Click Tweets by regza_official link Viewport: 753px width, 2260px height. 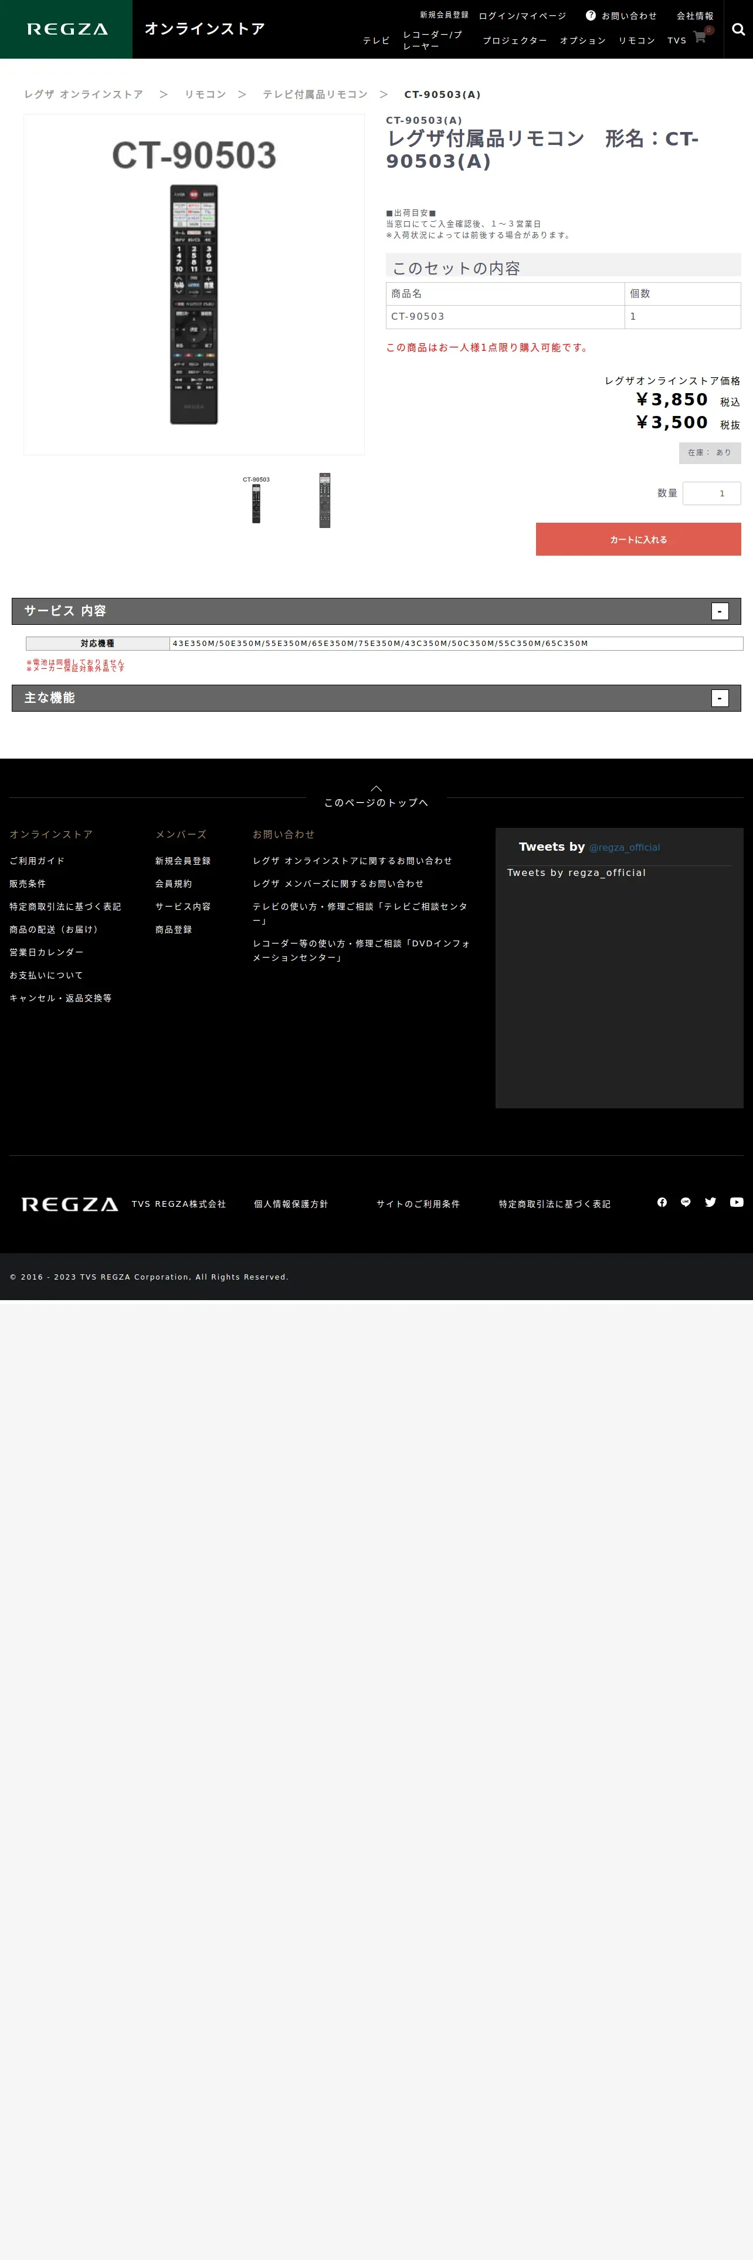[x=576, y=872]
